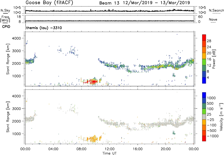Click the '16:00' time axis label
This screenshot has height=155, width=224.
coord(137,149)
